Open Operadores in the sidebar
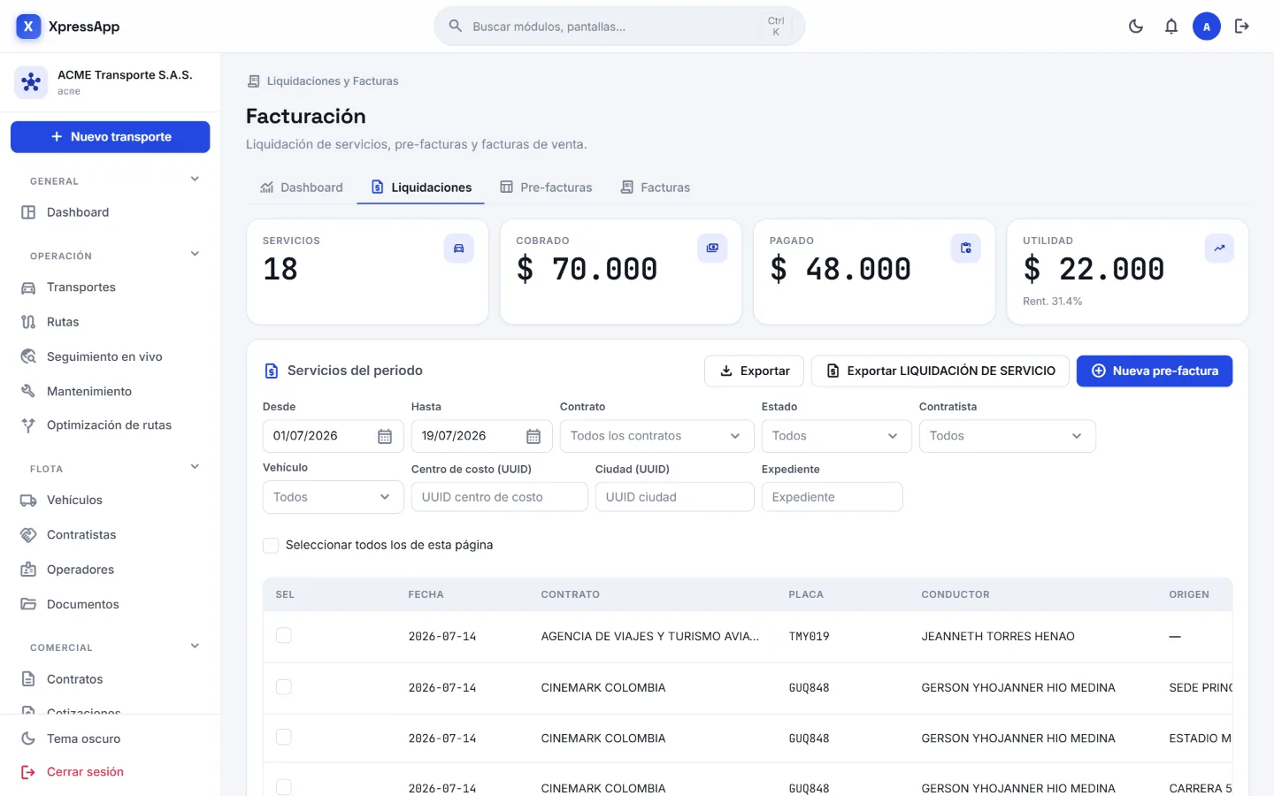Viewport: 1274px width, 796px height. (111, 570)
